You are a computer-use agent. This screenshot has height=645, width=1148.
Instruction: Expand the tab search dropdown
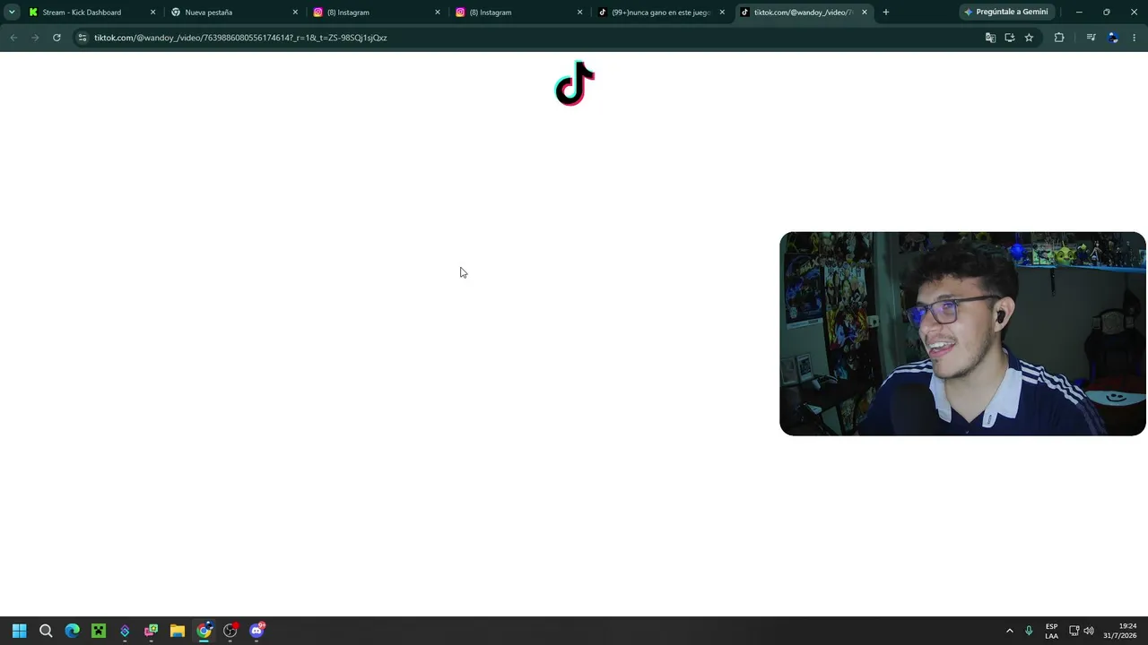(x=12, y=13)
